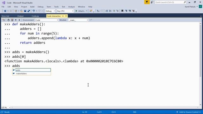203x114 pixels.
Task: Click the feedback icon beside Quick Launch
Action: point(152,2)
